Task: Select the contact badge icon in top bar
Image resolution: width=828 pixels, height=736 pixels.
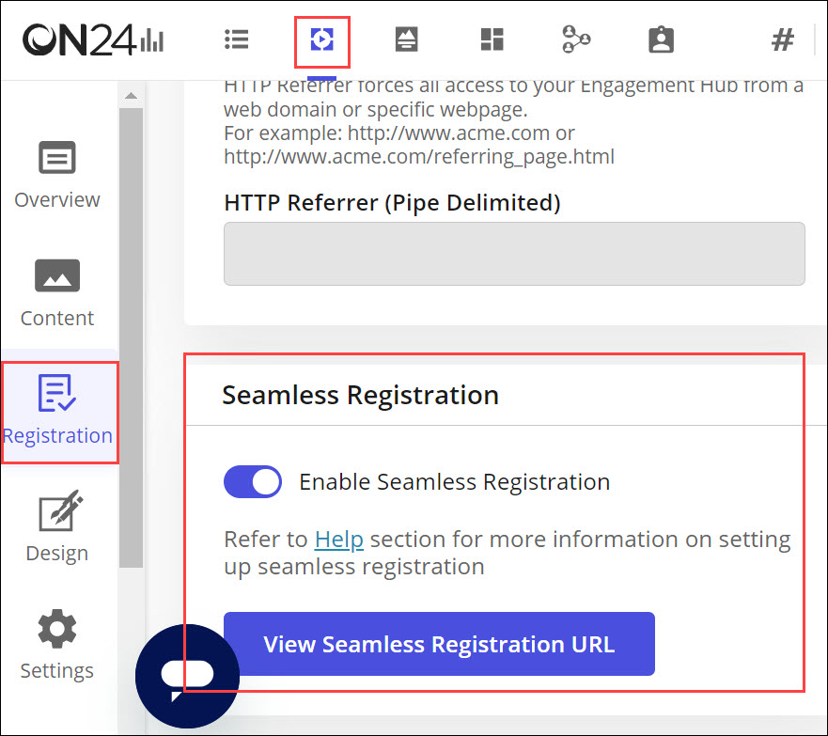Action: coord(660,39)
